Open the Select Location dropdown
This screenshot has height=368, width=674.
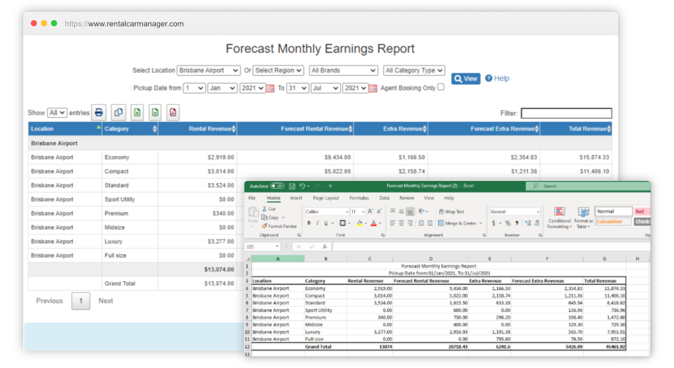[x=209, y=70]
